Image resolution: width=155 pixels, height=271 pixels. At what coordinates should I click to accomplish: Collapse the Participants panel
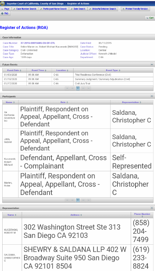pos(152,96)
